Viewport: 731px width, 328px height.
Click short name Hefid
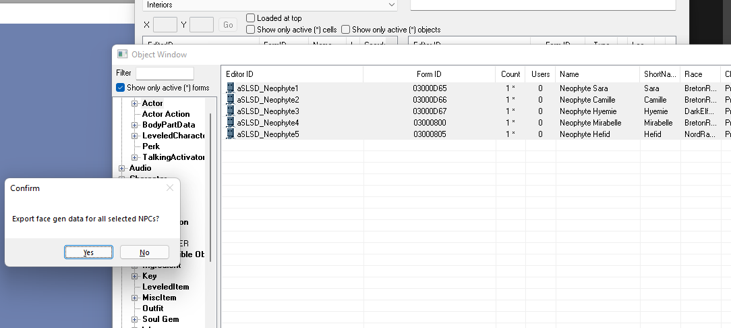point(653,134)
